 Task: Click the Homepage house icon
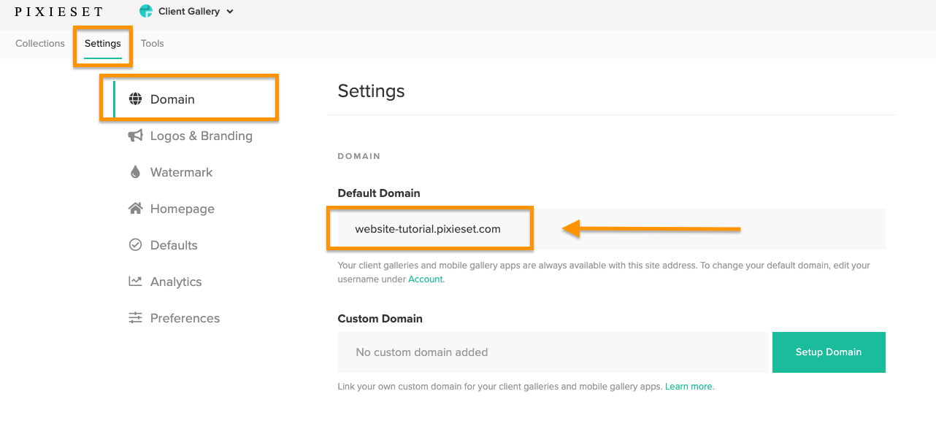tap(135, 209)
